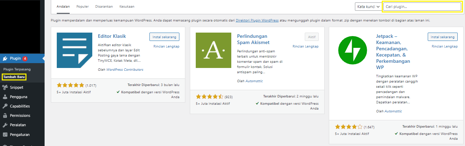465x146 pixels.
Task: Click the Snippet scissors icon
Action: point(5,87)
